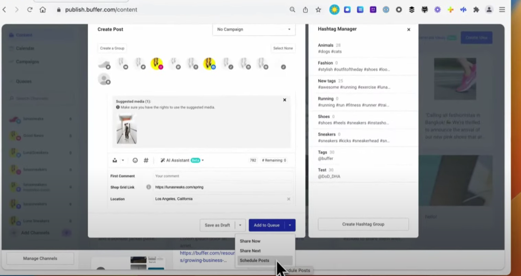Open Content in the Buffer sidebar
Screen dimensions: 521x276
click(24, 35)
